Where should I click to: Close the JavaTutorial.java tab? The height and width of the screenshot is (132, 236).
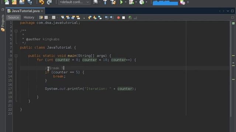click(x=42, y=11)
